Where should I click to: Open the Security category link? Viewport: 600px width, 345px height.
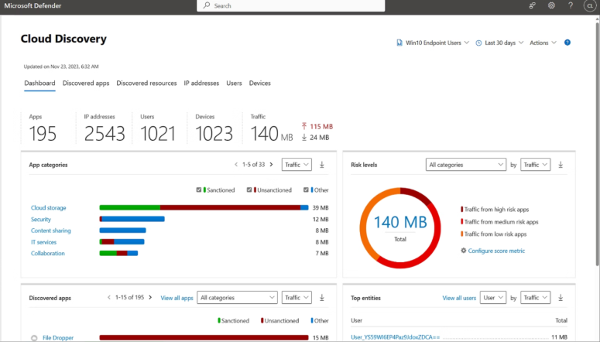point(41,219)
